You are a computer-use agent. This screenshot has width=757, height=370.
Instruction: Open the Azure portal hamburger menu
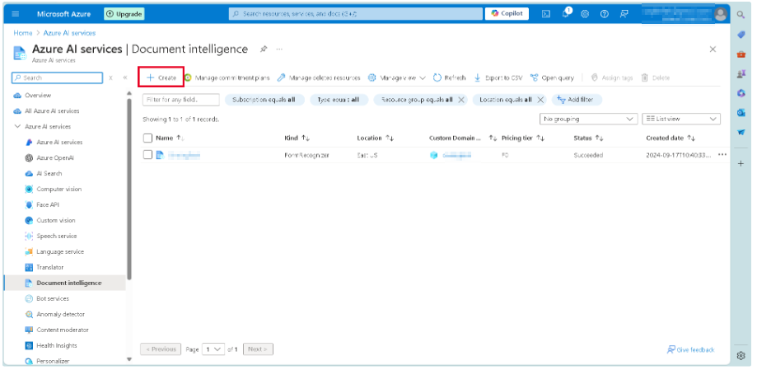point(16,14)
